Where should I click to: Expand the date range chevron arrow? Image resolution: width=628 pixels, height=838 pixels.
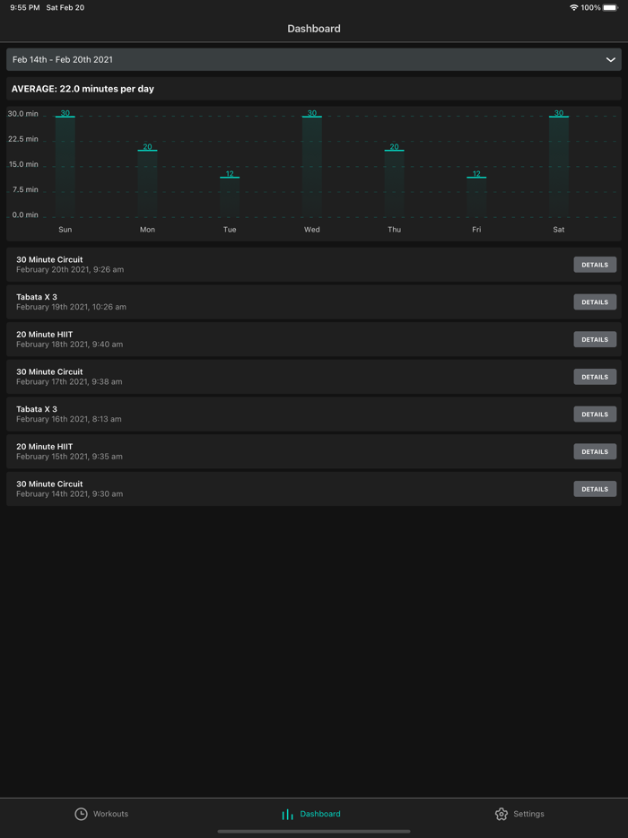610,60
